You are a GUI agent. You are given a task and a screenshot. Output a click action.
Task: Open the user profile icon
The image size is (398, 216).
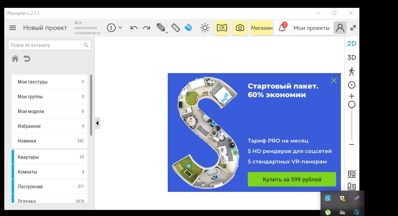(340, 28)
